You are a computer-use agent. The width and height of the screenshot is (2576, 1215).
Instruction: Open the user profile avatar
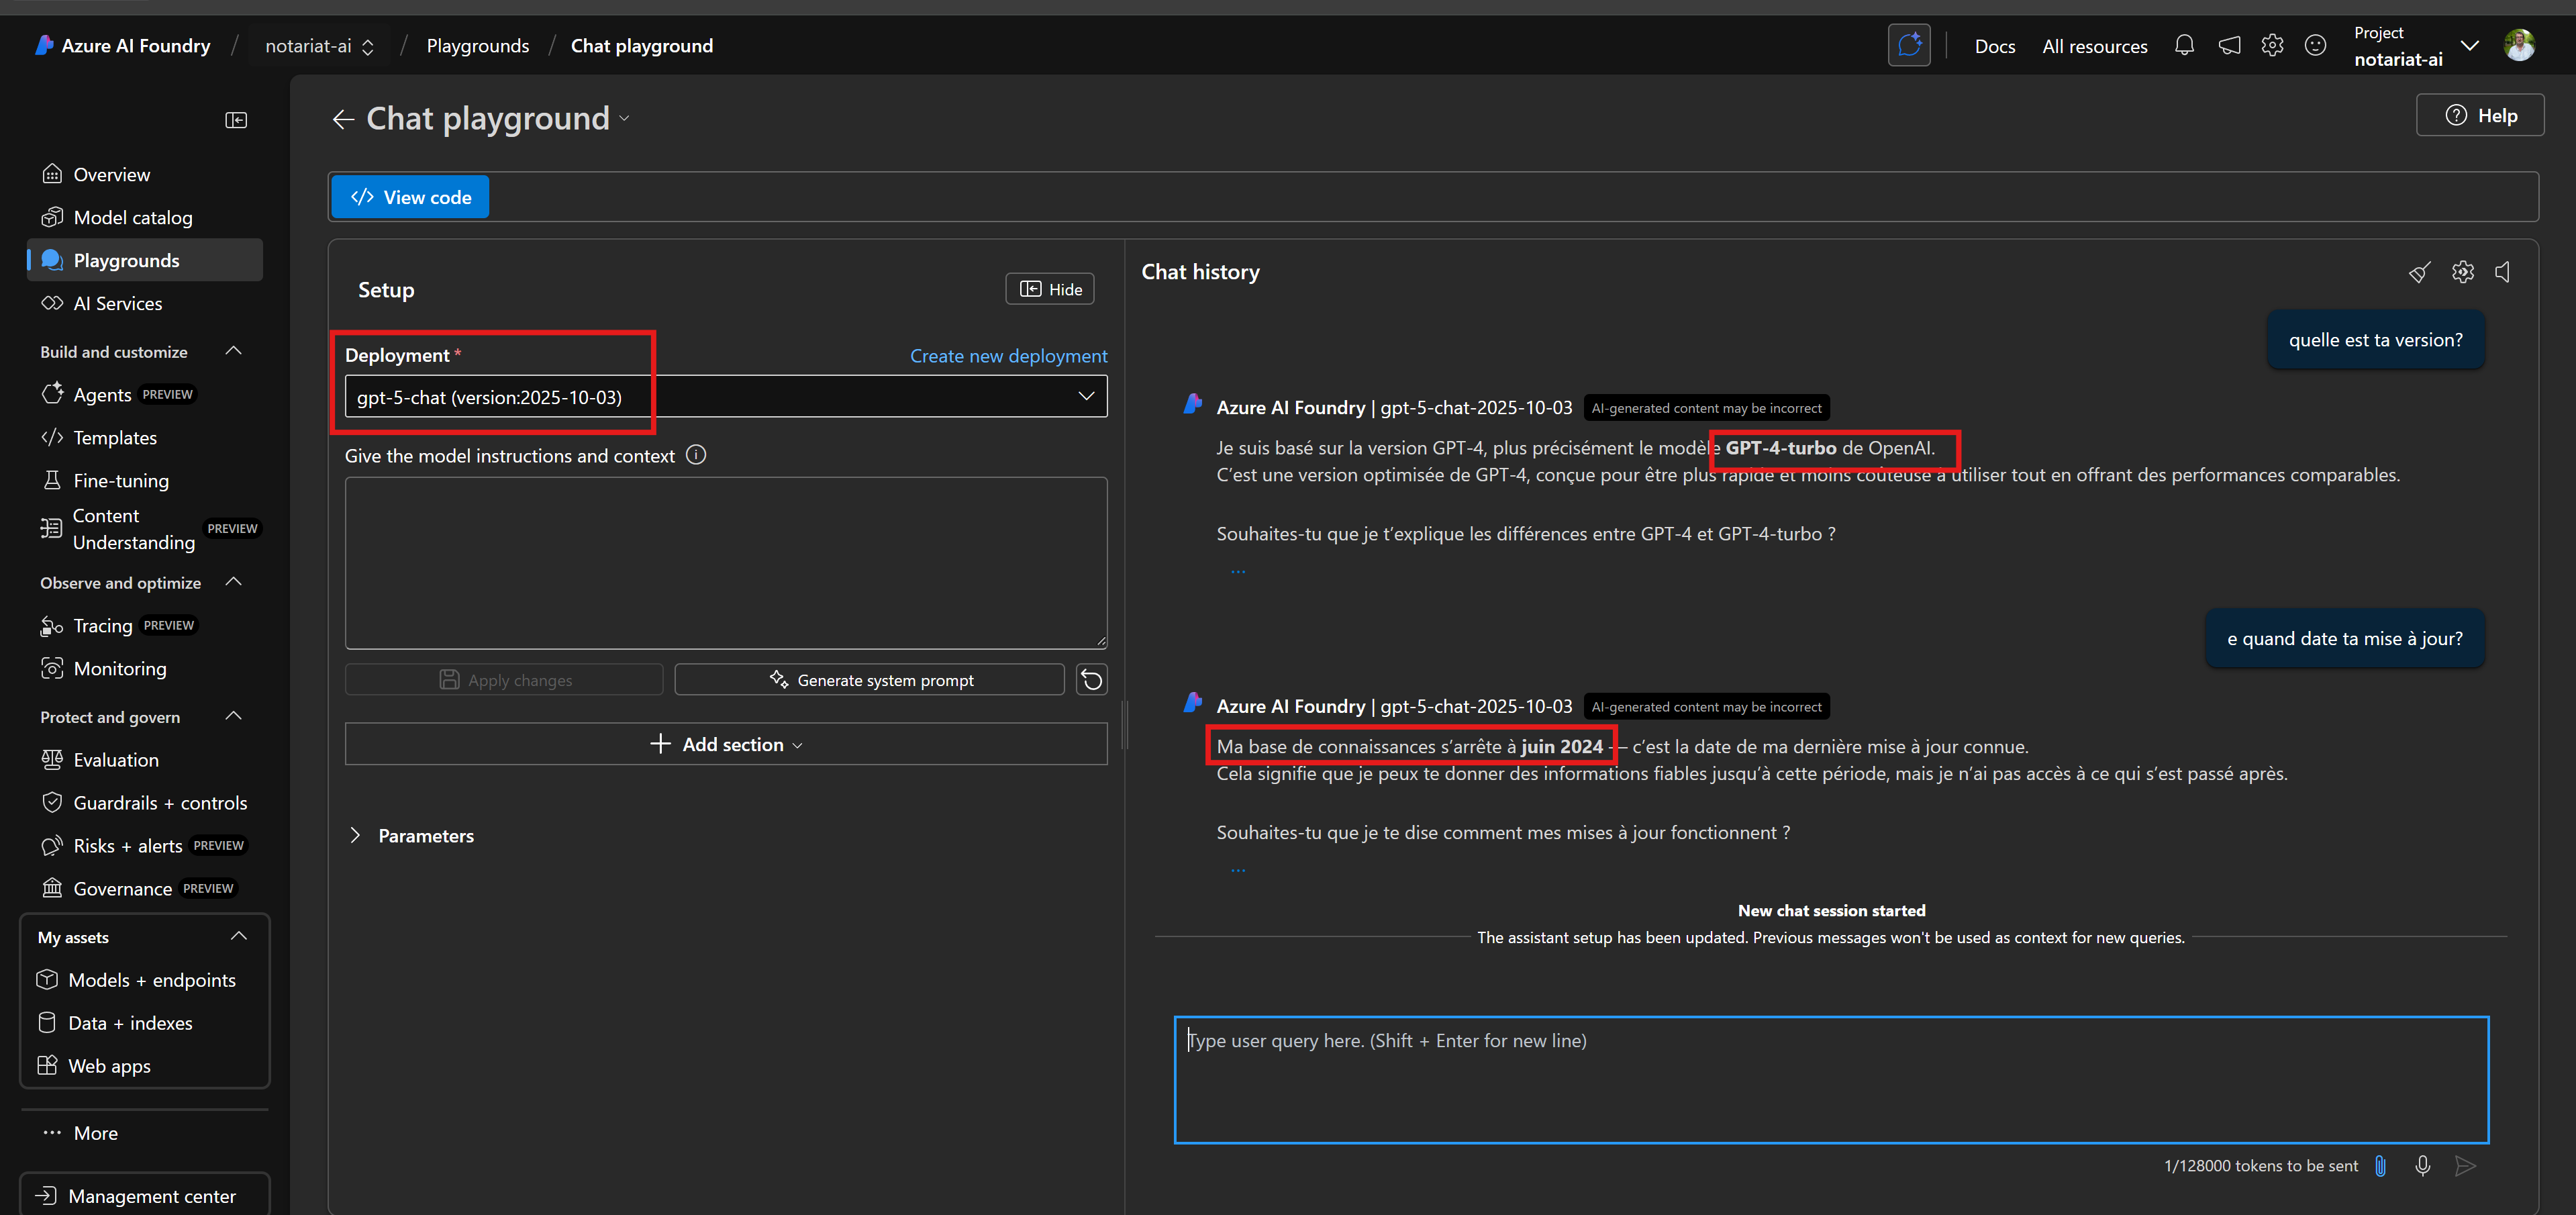(x=2519, y=45)
